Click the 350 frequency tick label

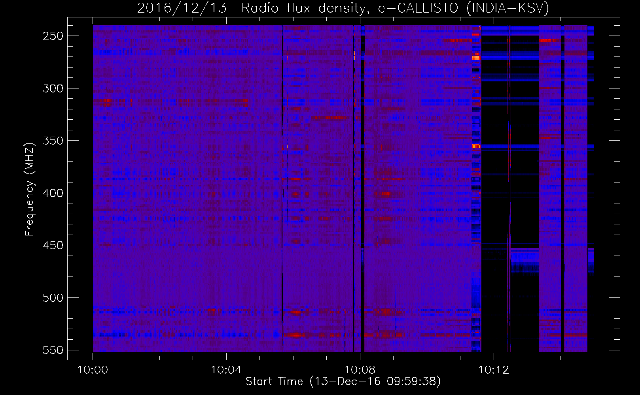tap(53, 141)
